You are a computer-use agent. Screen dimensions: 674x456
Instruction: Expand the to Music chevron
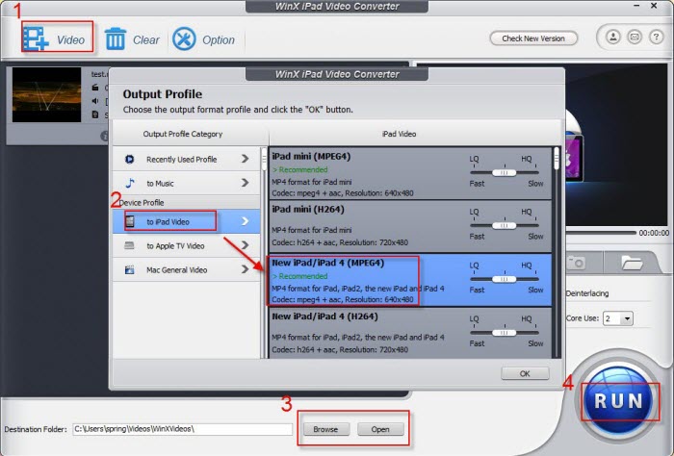245,183
